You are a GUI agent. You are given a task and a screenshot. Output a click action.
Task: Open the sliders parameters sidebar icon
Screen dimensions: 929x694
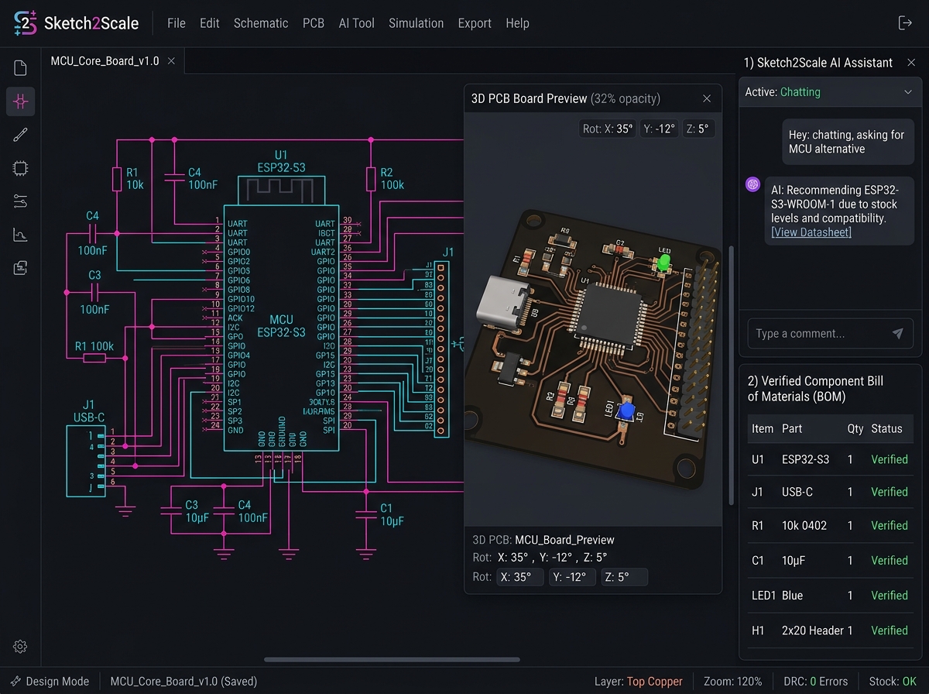coord(21,202)
